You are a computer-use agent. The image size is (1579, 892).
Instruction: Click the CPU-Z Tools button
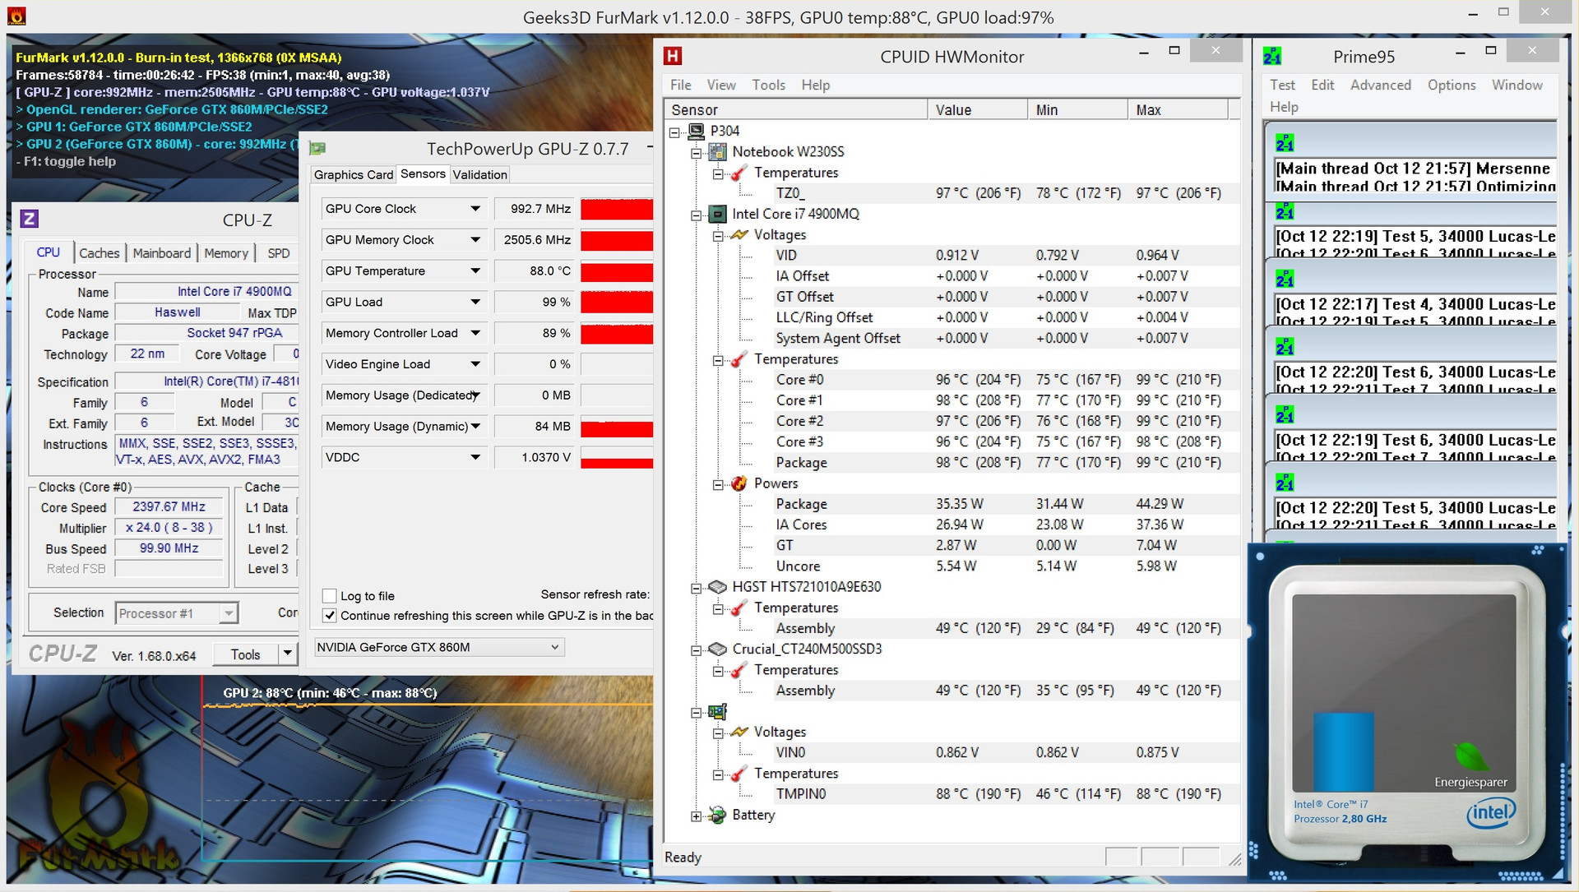tap(245, 654)
